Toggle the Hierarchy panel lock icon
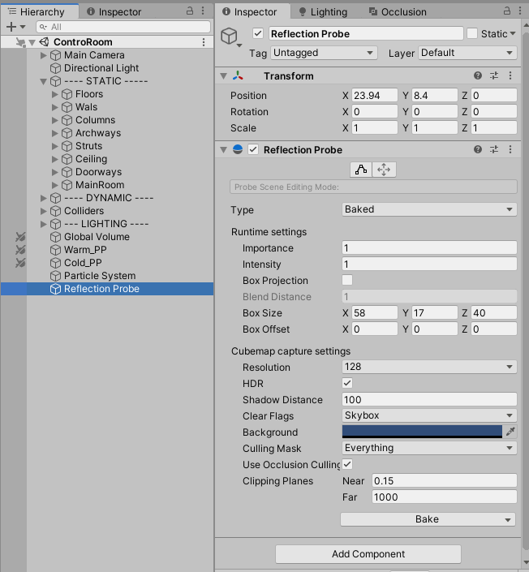Viewport: 529px width, 572px height. tap(190, 11)
